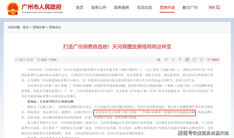
Task: Click the read-aloud speaker icon
Action: coord(159,60)
